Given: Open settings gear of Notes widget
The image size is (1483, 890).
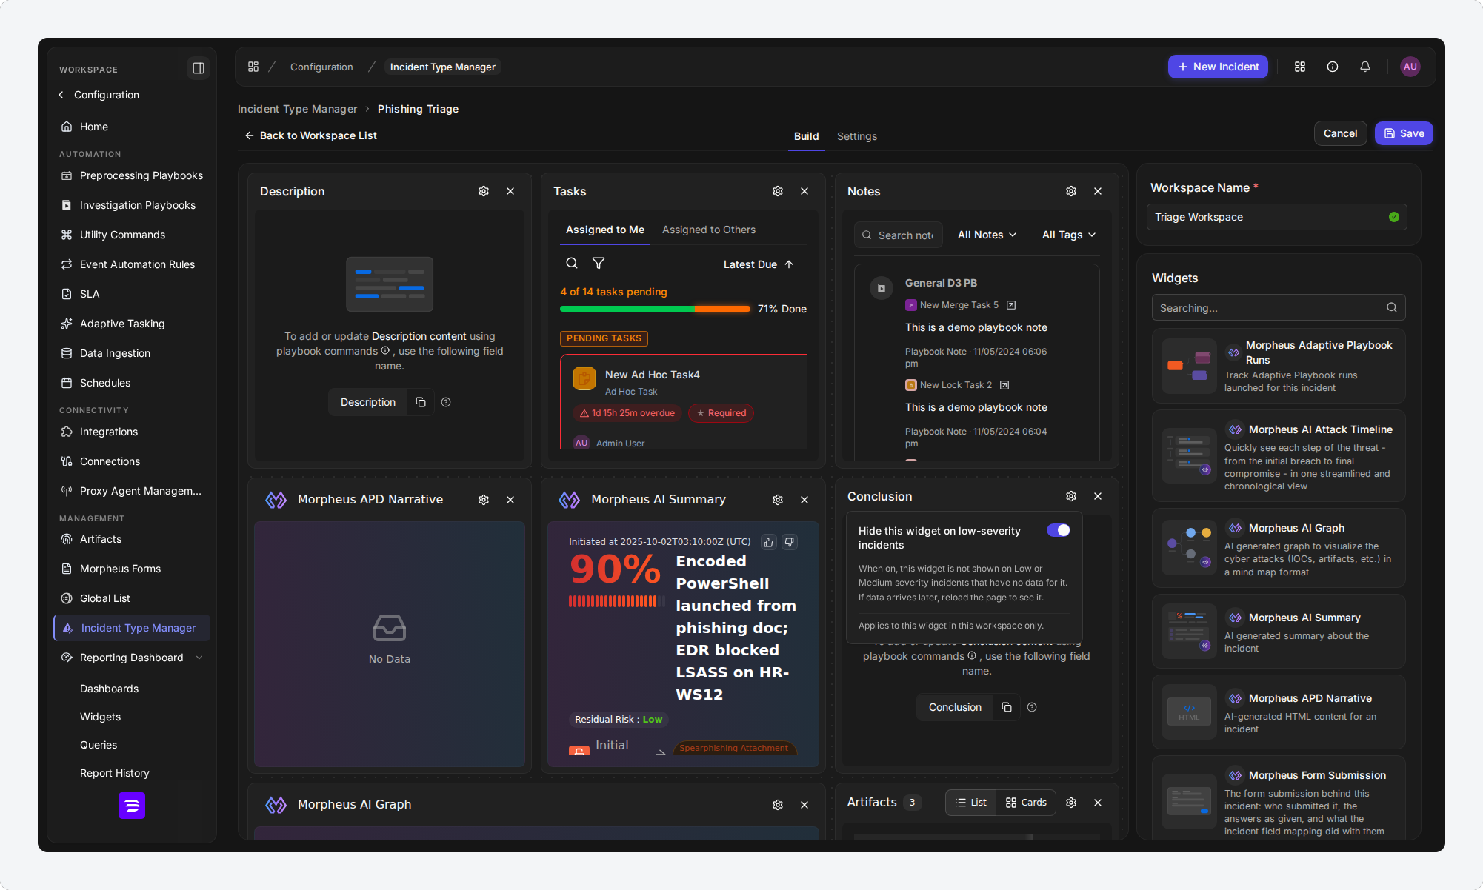Looking at the screenshot, I should [x=1071, y=191].
